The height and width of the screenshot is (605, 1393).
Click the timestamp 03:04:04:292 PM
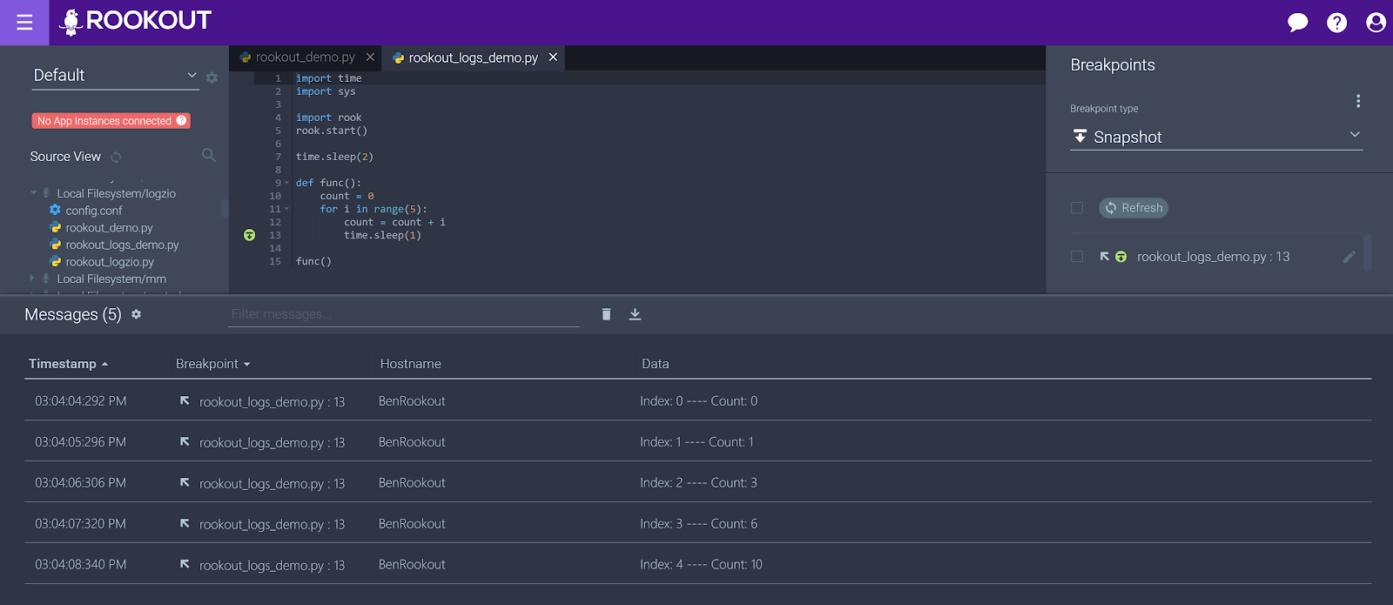(81, 401)
